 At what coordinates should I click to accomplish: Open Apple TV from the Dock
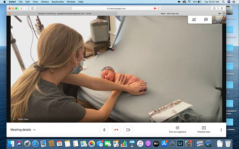pos(156,144)
